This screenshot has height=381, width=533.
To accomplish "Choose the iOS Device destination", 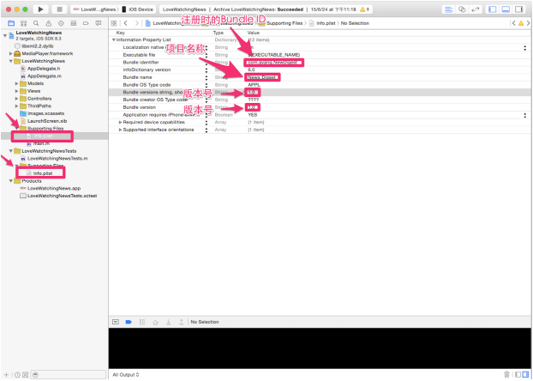I will (x=138, y=9).
